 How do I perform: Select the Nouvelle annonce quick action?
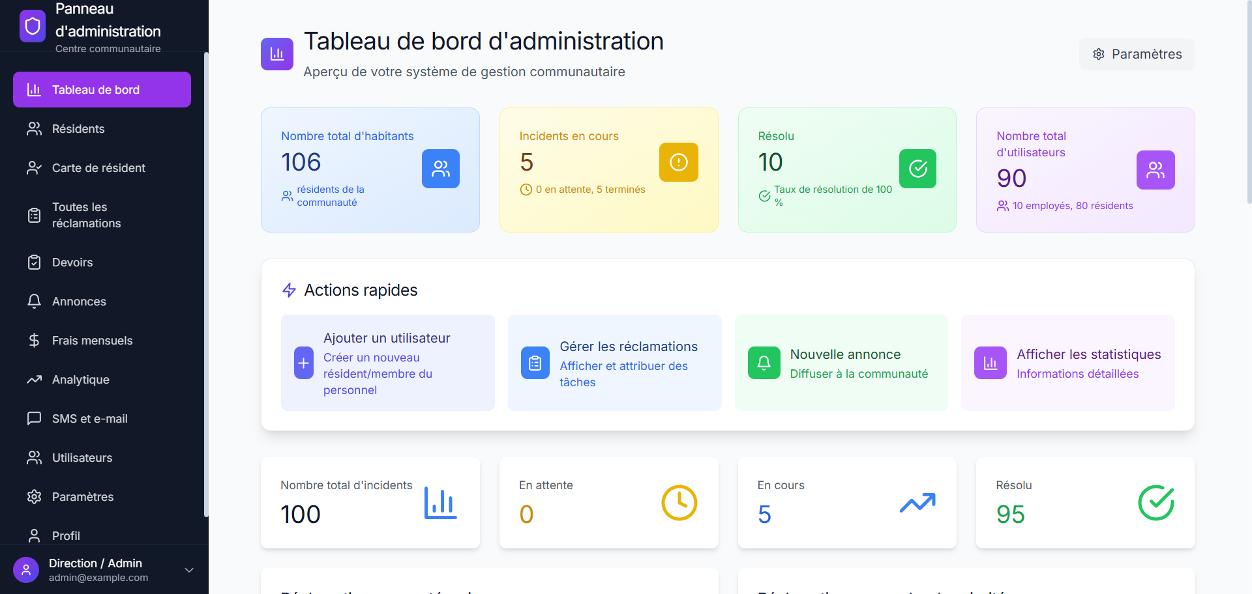841,363
